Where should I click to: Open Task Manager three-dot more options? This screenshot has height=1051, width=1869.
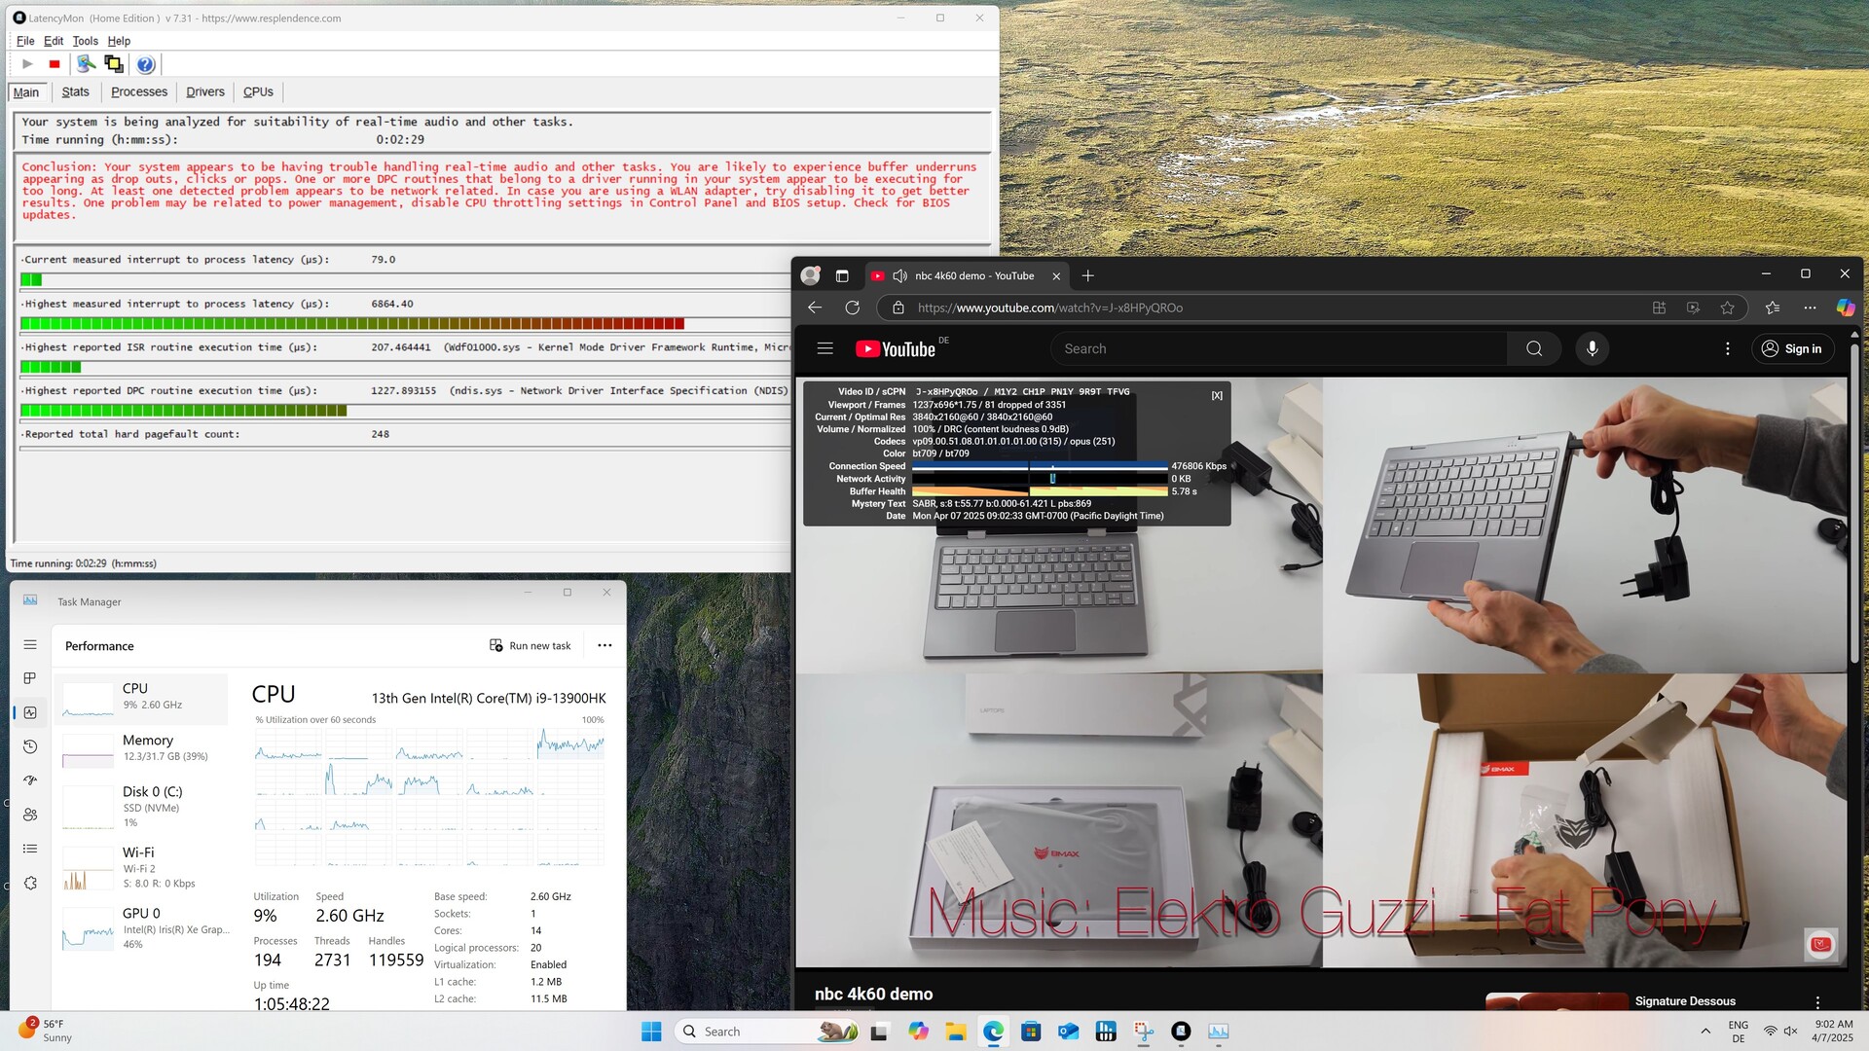tap(605, 645)
